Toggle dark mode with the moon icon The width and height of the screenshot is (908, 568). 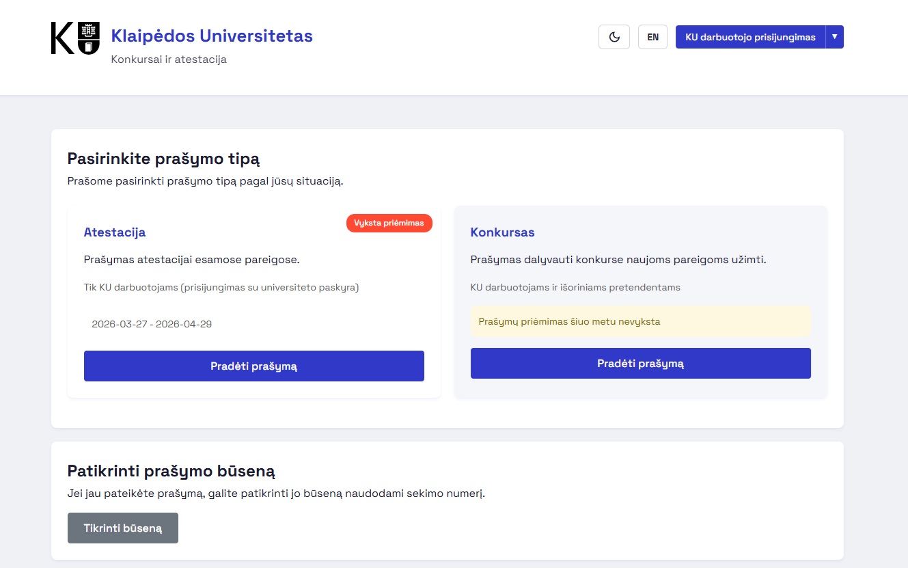[x=614, y=37]
